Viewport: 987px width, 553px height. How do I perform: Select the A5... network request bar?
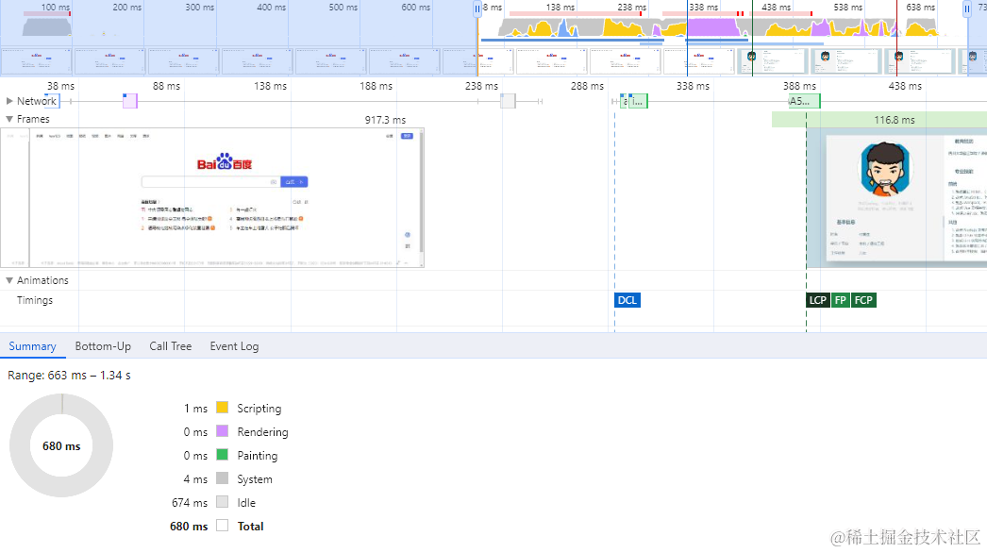click(x=805, y=101)
